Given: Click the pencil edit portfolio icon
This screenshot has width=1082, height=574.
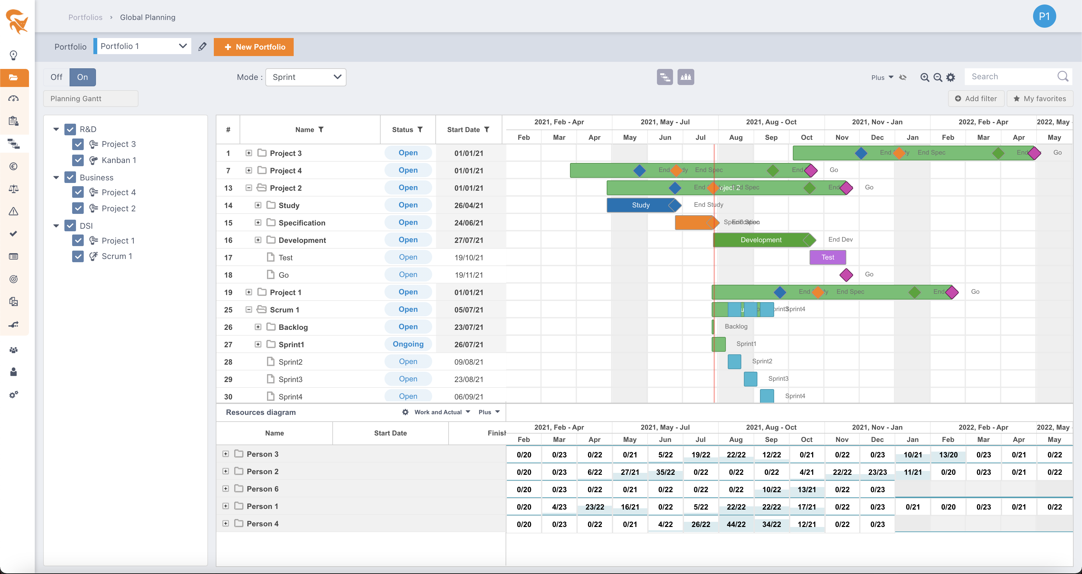Looking at the screenshot, I should point(203,47).
